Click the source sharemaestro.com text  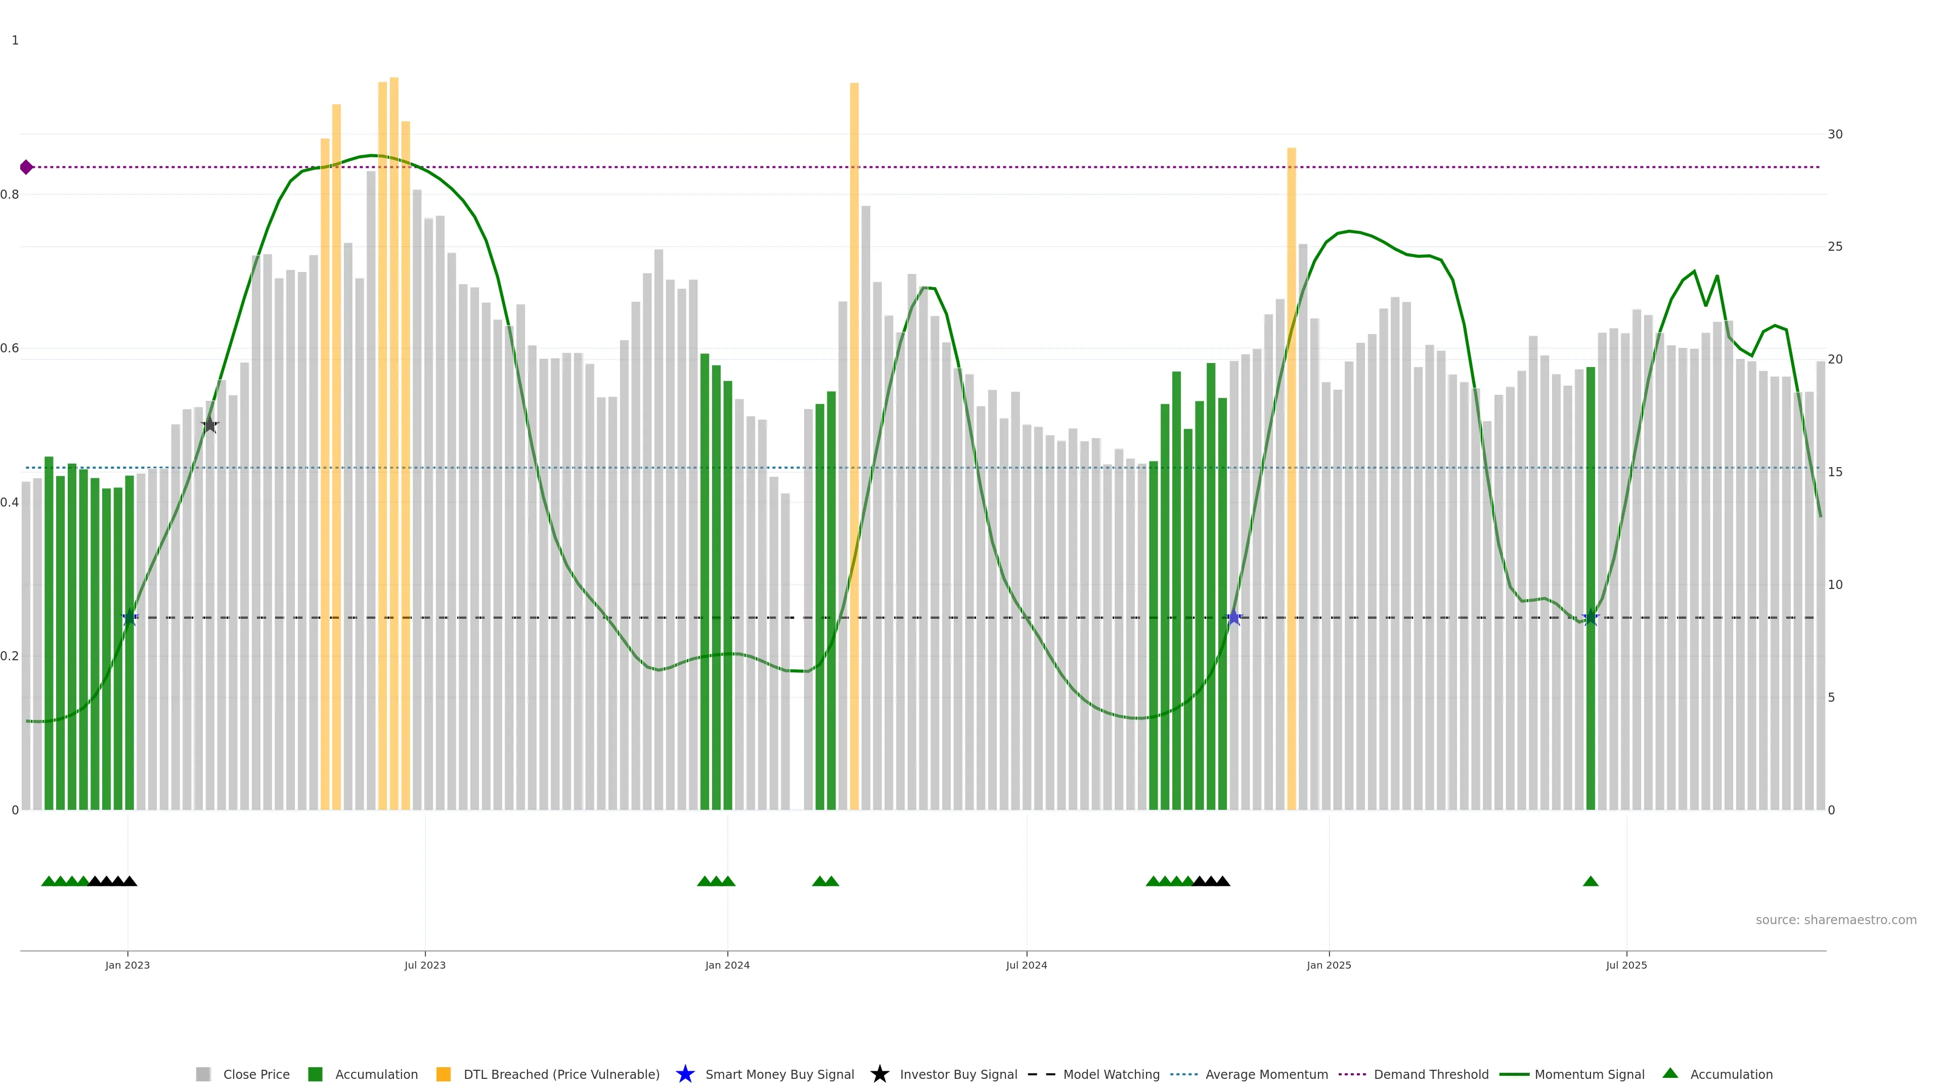pyautogui.click(x=1836, y=920)
